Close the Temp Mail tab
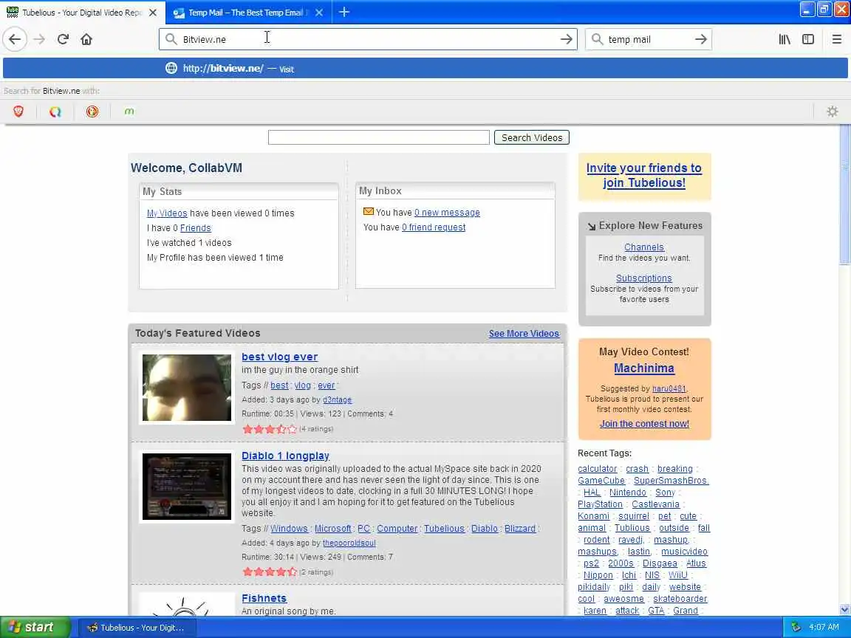Image resolution: width=851 pixels, height=638 pixels. [319, 12]
